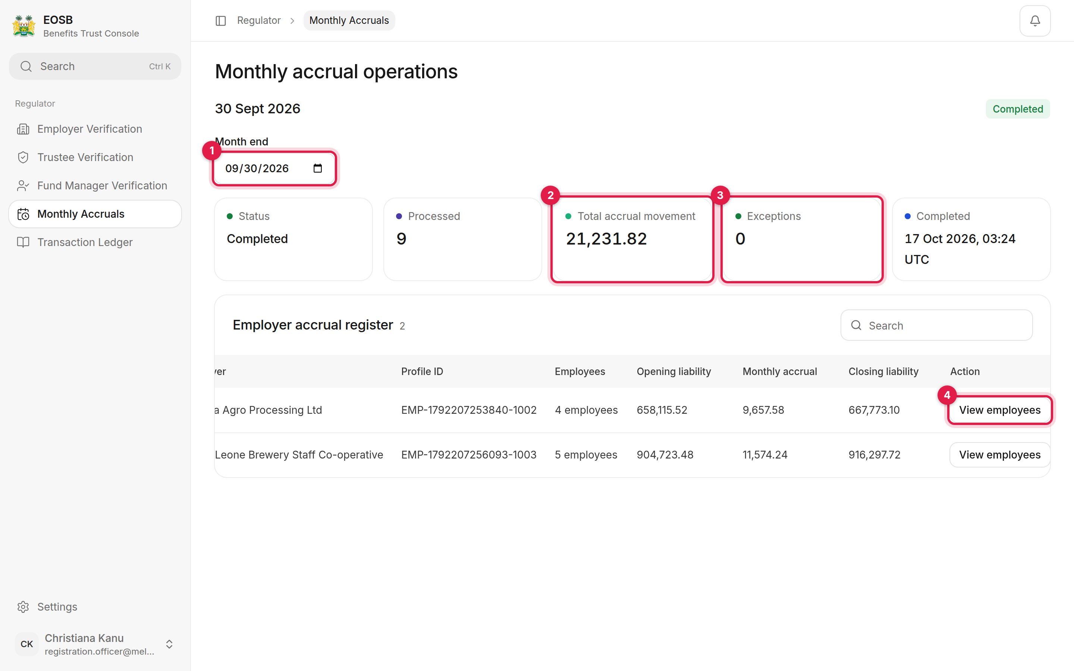
Task: Click the Employer Verification building icon
Action: (x=23, y=129)
